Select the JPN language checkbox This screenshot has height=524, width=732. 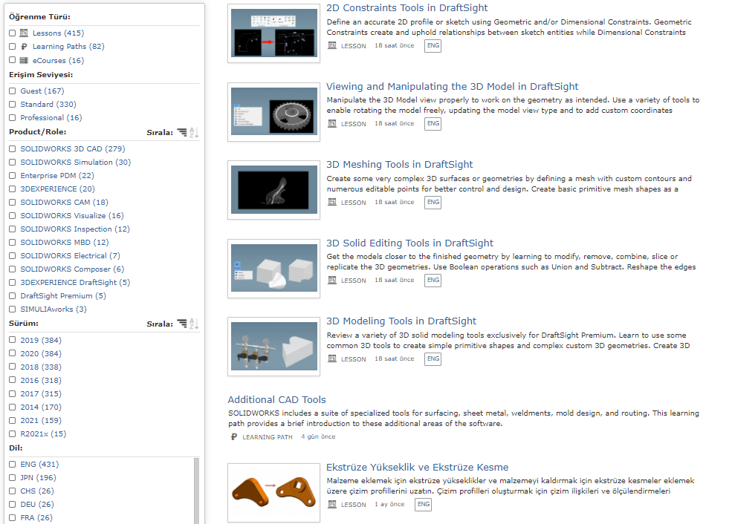13,478
